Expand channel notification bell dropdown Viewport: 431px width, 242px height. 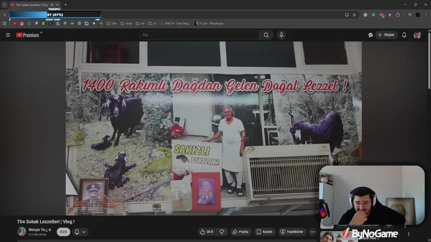click(x=80, y=232)
